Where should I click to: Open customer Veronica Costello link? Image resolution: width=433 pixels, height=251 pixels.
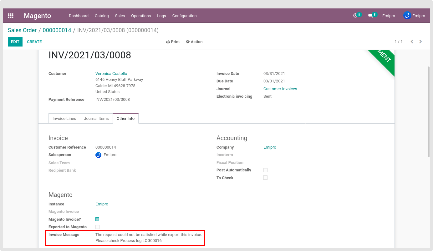(111, 74)
